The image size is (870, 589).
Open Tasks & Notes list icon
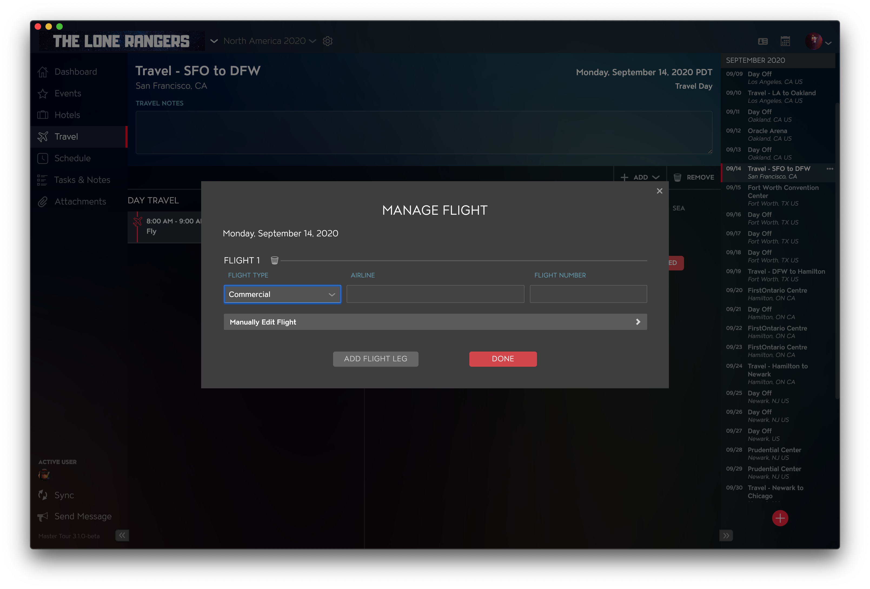pos(42,180)
